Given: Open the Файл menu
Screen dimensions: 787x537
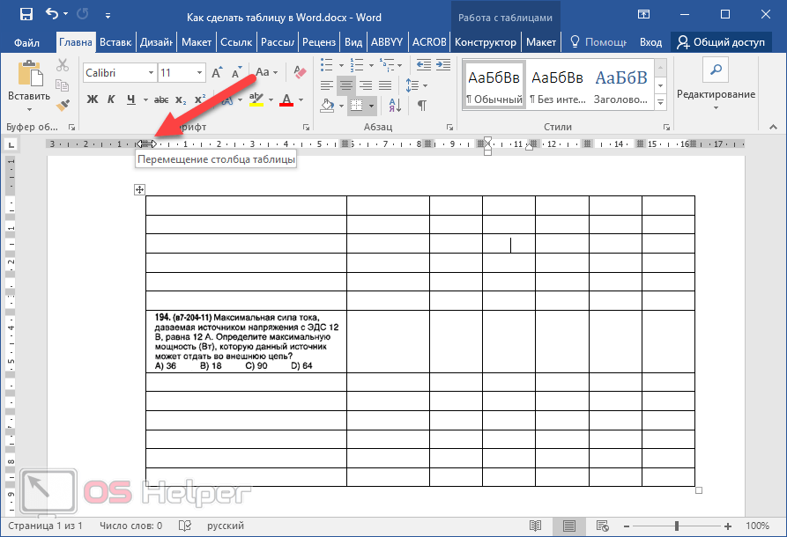Looking at the screenshot, I should pyautogui.click(x=26, y=42).
